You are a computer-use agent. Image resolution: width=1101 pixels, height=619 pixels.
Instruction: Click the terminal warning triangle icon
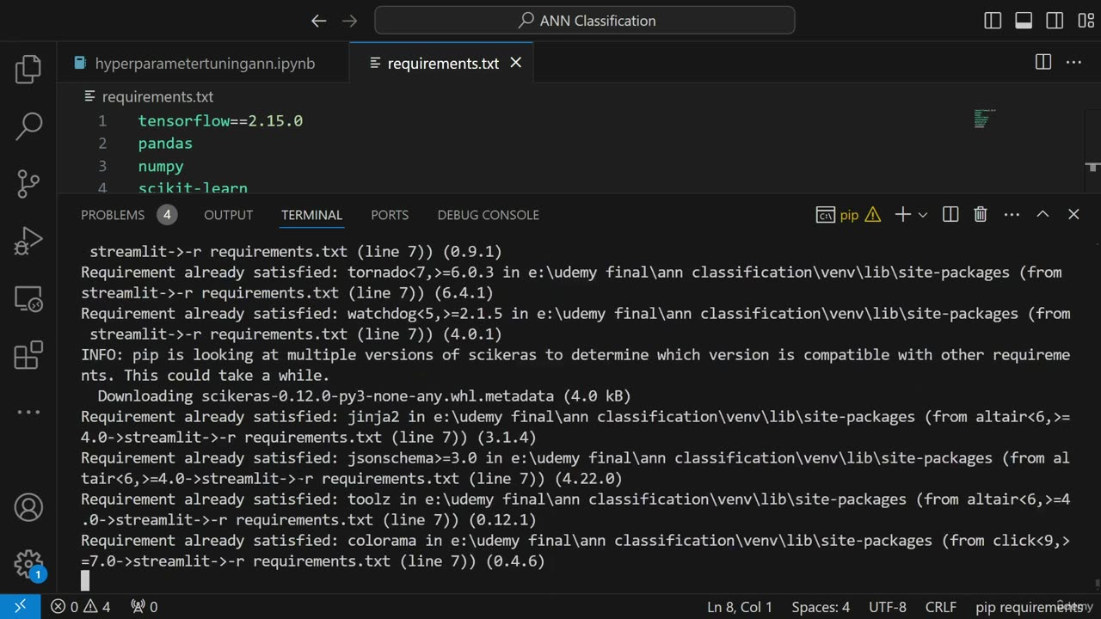[872, 215]
